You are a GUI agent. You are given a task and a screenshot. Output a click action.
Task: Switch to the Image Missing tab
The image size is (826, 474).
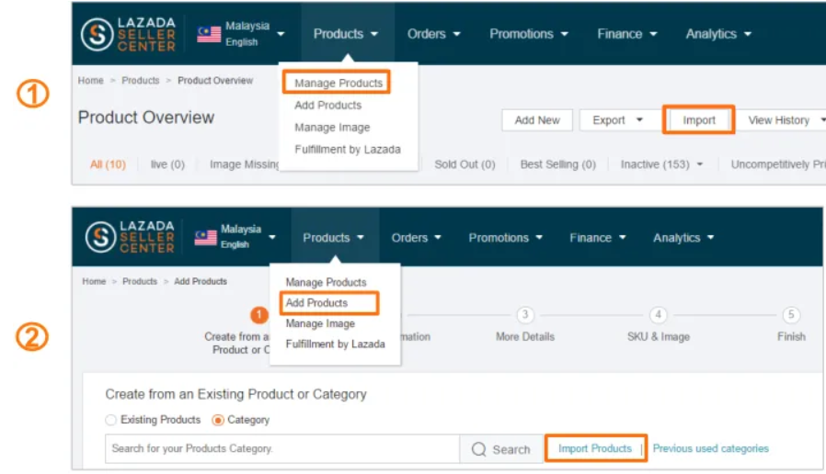245,164
